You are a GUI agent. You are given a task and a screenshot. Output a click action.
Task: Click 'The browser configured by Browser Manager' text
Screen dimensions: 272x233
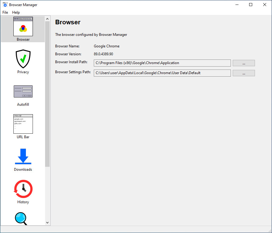(91, 35)
